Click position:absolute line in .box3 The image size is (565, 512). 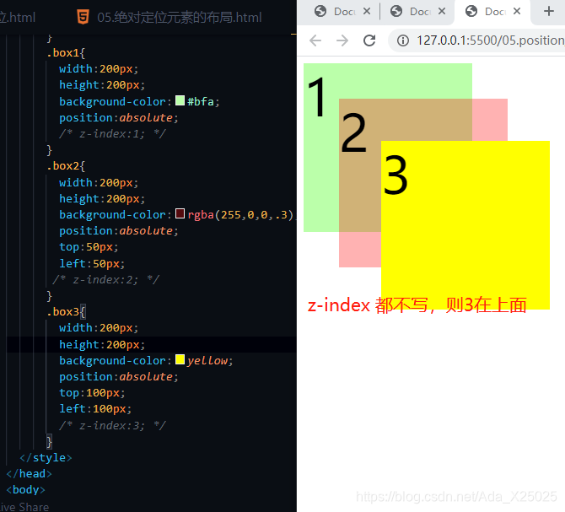point(119,377)
